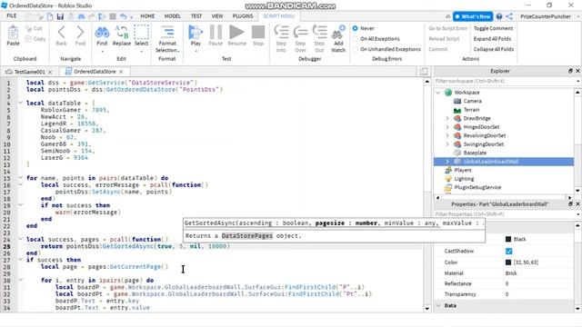Viewport: 582px width, 327px height.
Task: Select the Never debug errors option
Action: [x=356, y=28]
